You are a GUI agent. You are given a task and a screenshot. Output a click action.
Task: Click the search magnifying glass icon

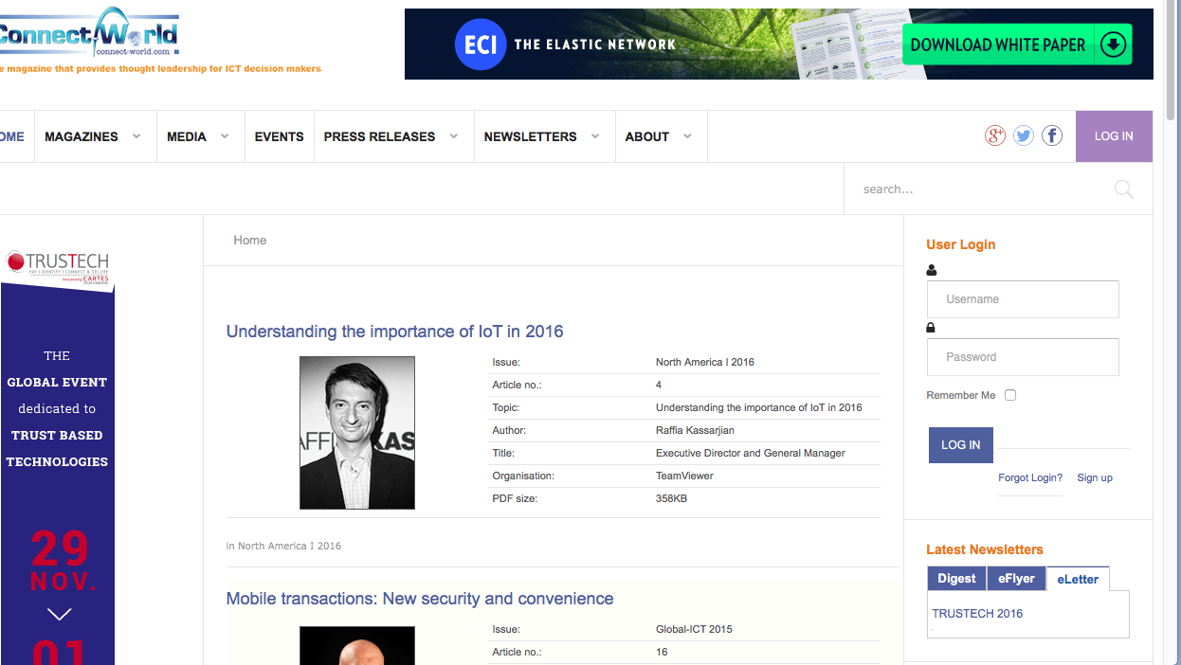coord(1123,189)
